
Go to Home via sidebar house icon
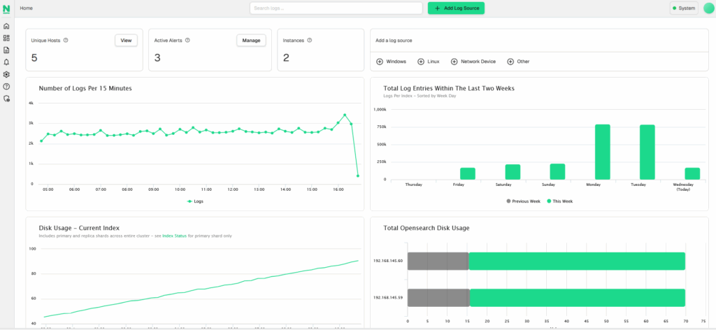coord(6,27)
